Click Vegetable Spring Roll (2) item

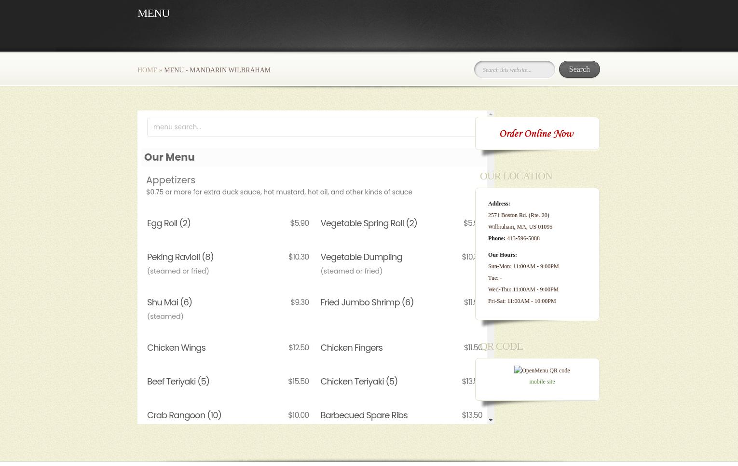point(369,223)
